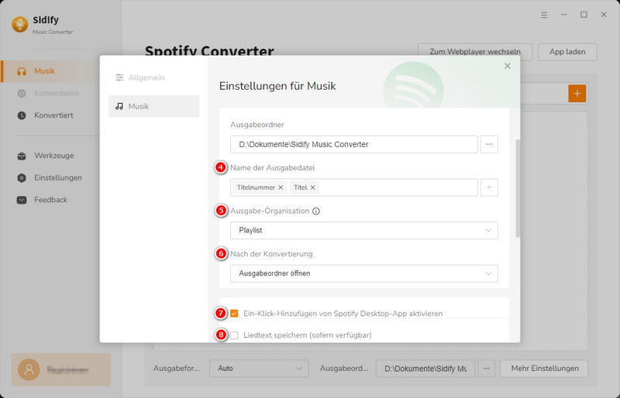
Task: Click the envelope icon beside Feedback
Action: [x=22, y=200]
